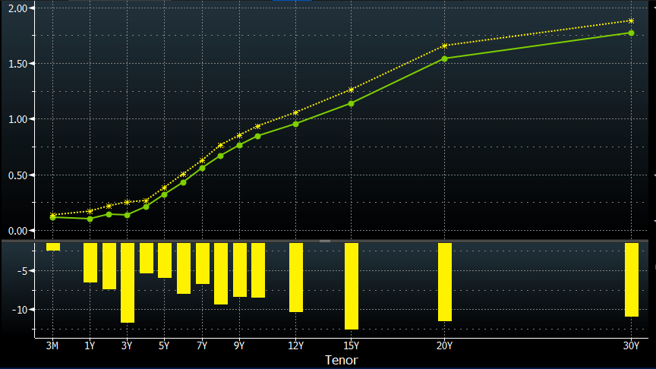656x369 pixels.
Task: Click the yellow 1Y change bar
Action: coord(90,263)
